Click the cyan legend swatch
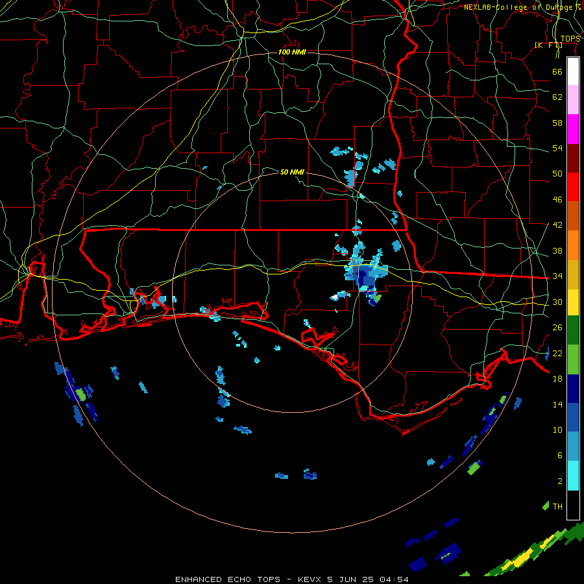Image resolution: width=584 pixels, height=584 pixels. click(573, 476)
